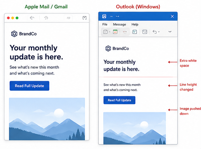The height and width of the screenshot is (149, 201).
Task: Open the mountain image in Apple Mail email
Action: pos(47,119)
